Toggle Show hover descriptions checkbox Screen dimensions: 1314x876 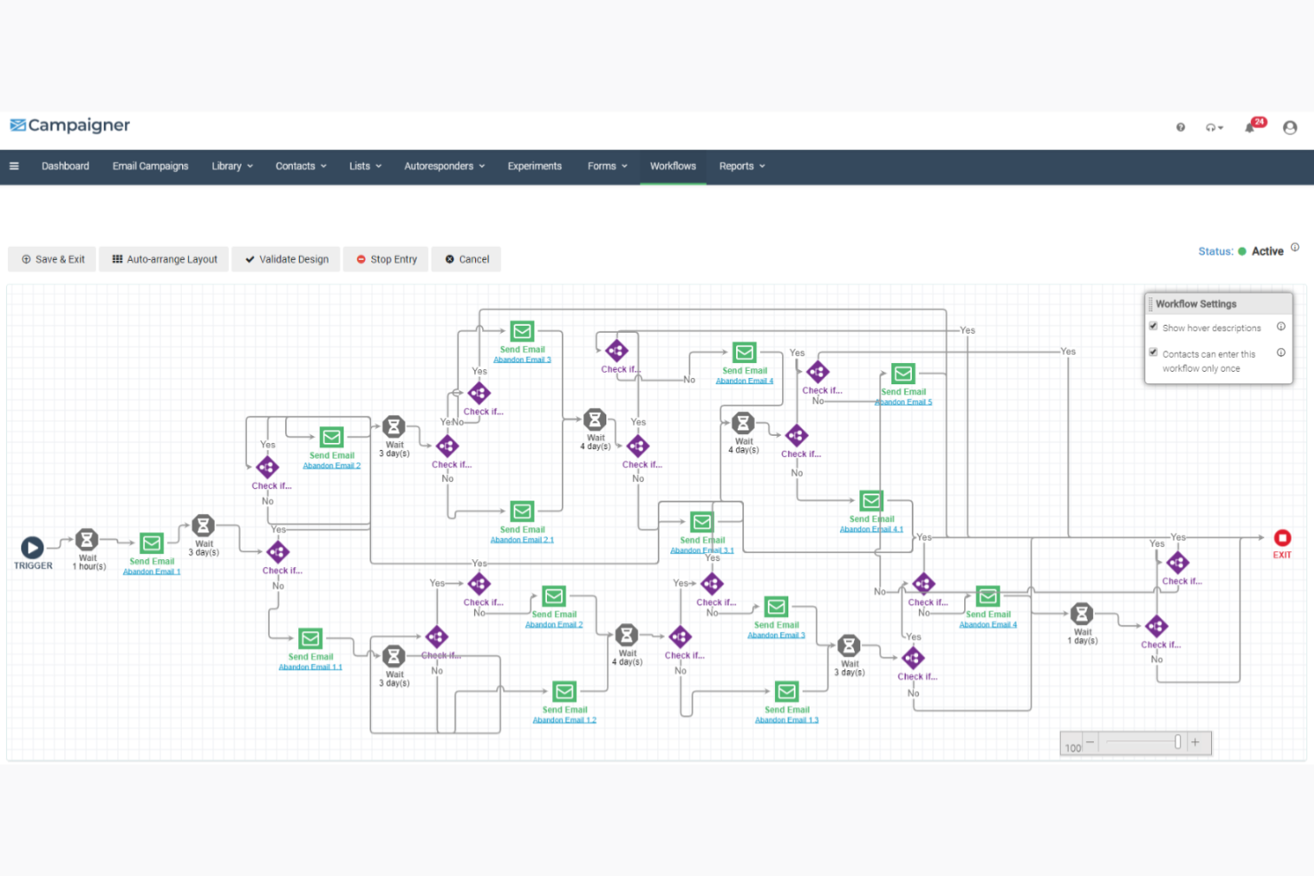(1153, 327)
